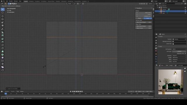Adjust Vertices Mean Bevel Weight slider
The width and height of the screenshot is (187, 105).
(143, 22)
